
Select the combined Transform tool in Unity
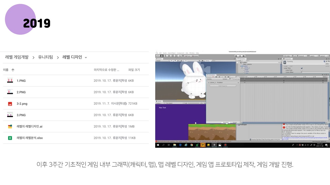[x=176, y=56]
